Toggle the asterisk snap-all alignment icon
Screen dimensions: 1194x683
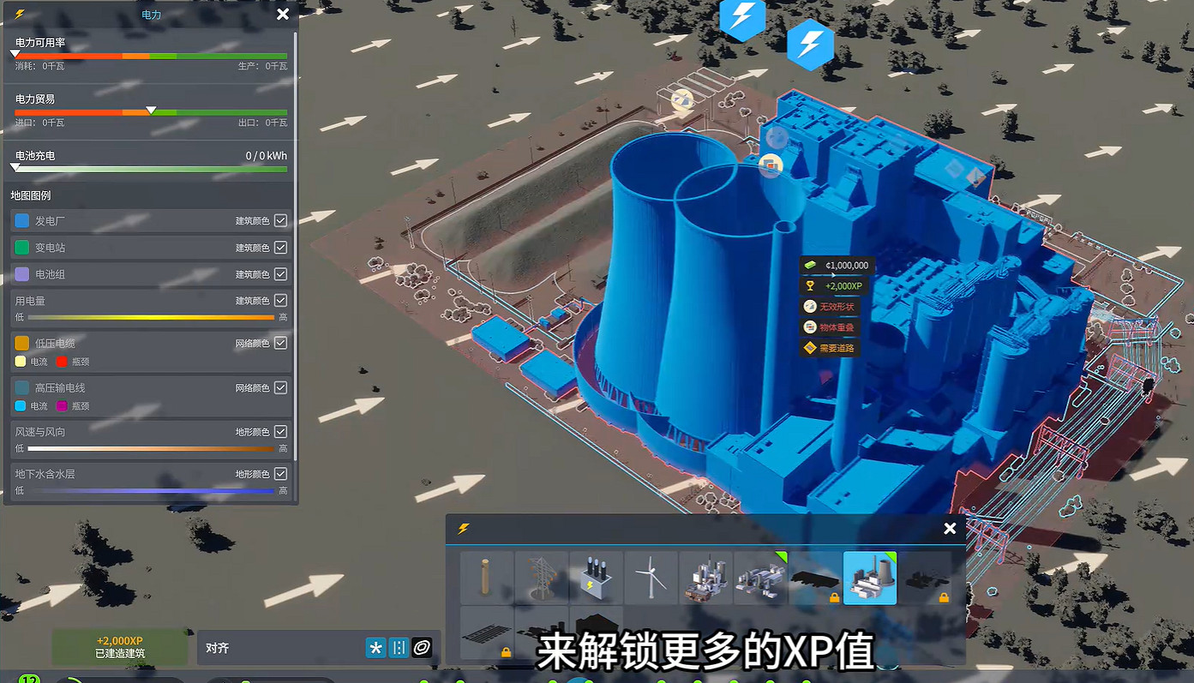(375, 648)
